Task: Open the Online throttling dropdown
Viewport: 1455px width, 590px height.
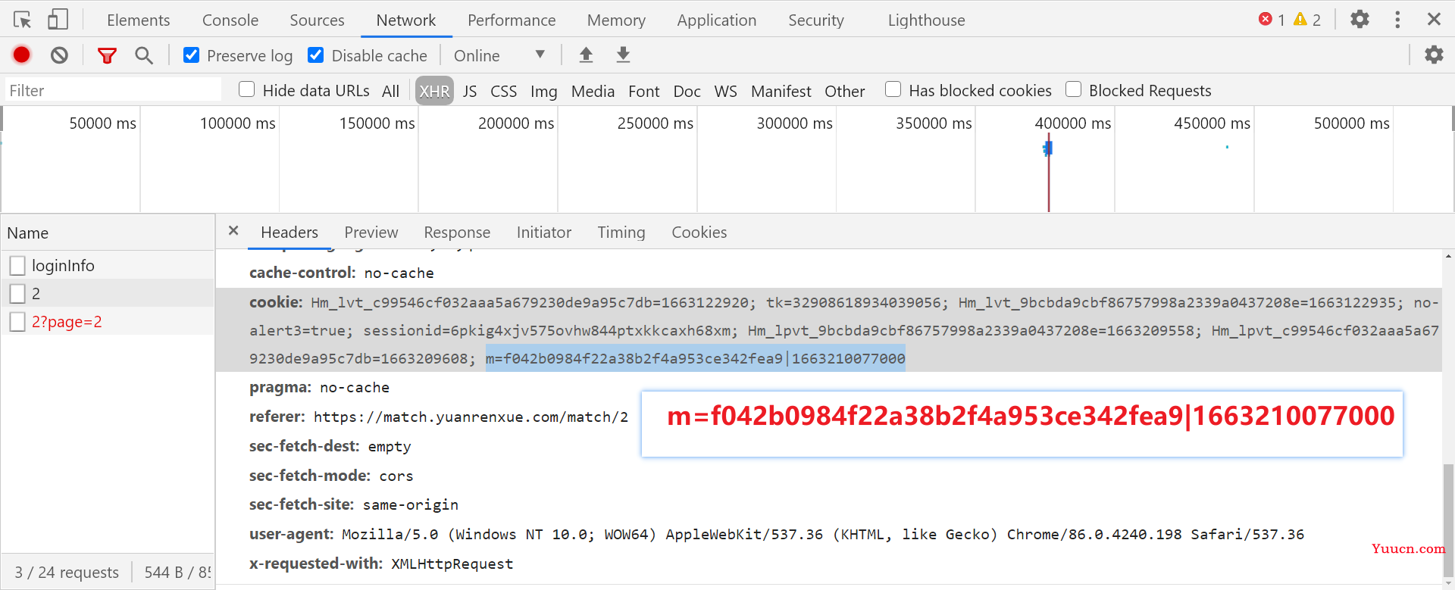Action: tap(499, 55)
